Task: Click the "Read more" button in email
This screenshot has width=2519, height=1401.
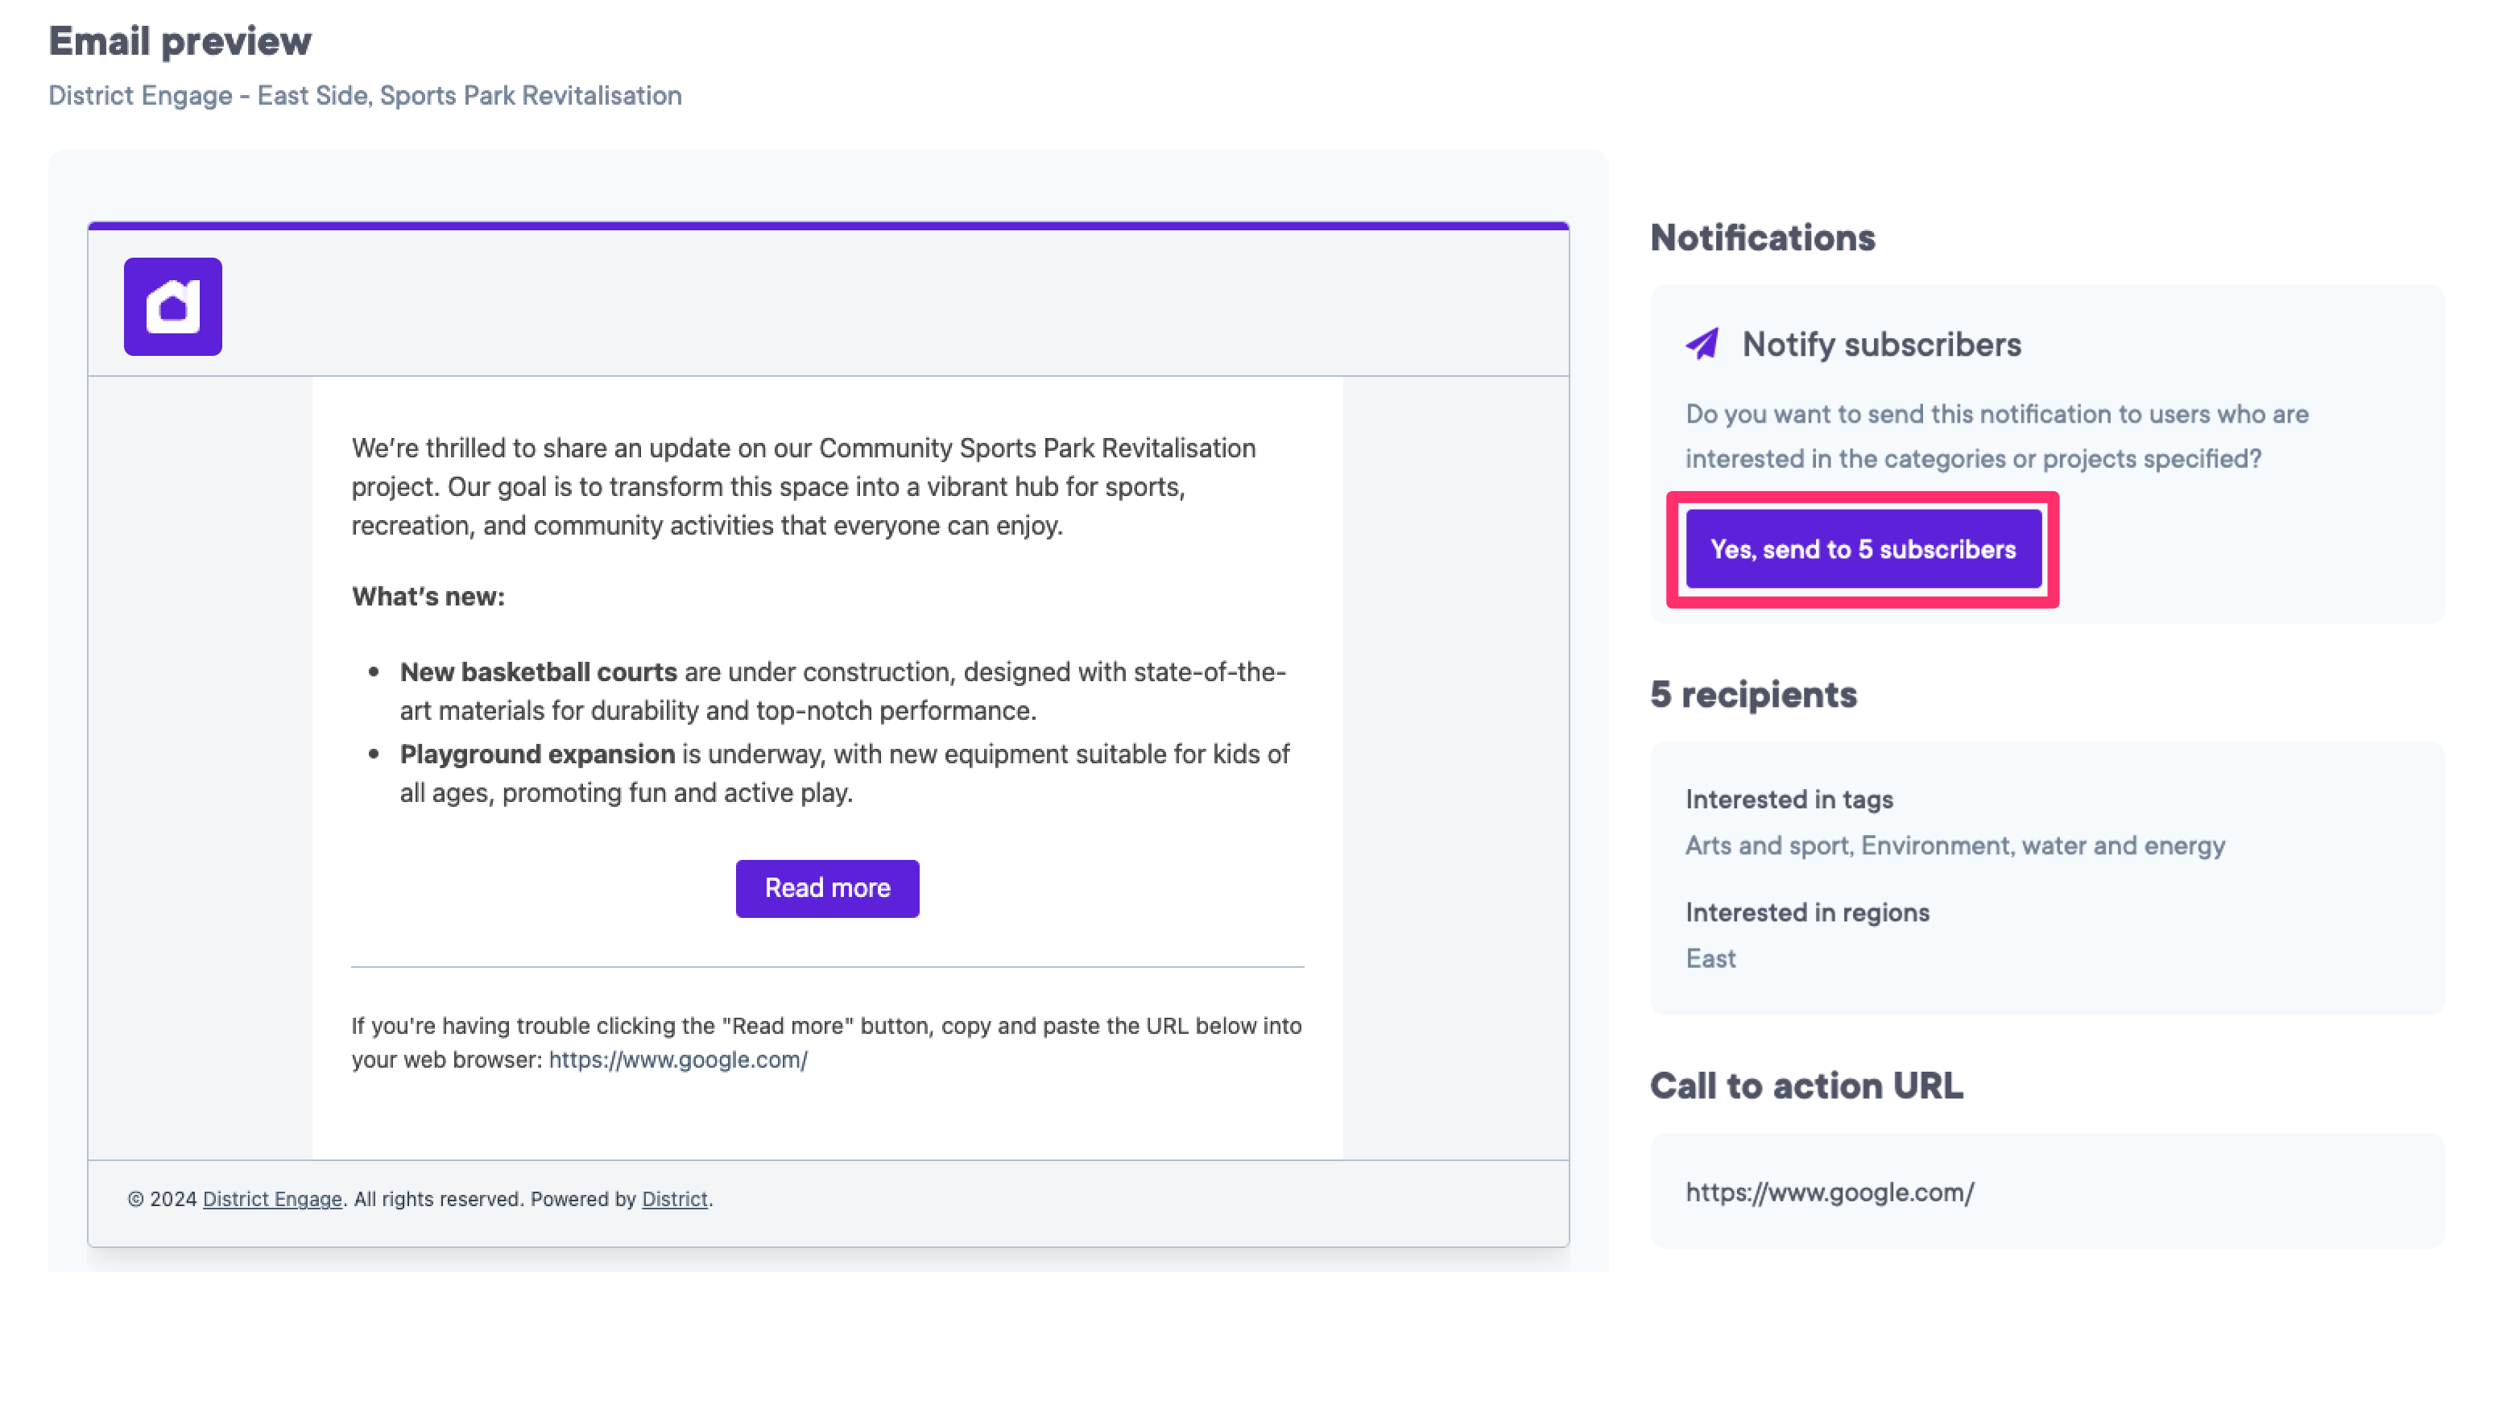Action: [827, 888]
